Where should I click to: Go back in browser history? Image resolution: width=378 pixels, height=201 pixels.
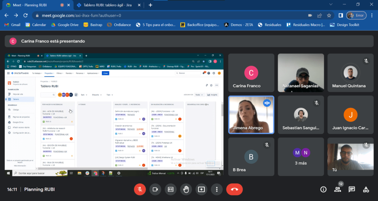(7, 15)
